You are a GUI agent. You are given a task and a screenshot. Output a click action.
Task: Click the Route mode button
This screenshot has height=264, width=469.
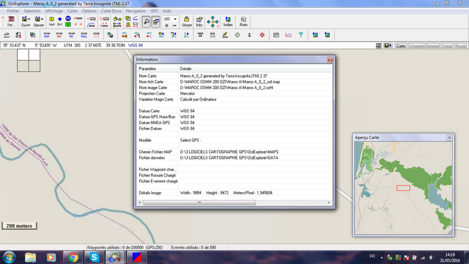[461, 46]
